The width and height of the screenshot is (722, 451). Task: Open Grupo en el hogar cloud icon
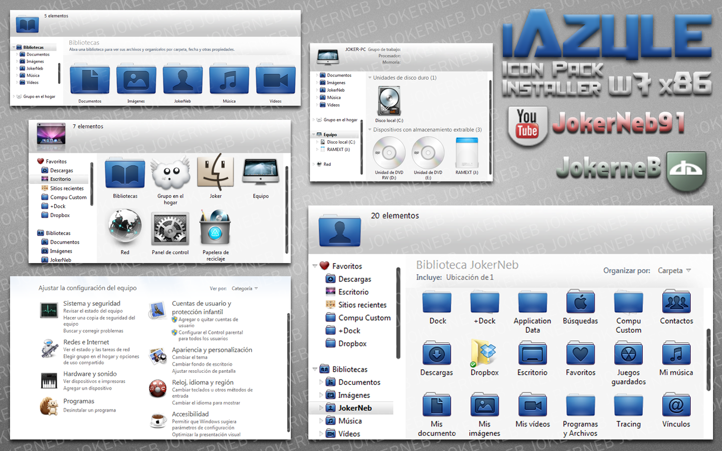coord(170,173)
